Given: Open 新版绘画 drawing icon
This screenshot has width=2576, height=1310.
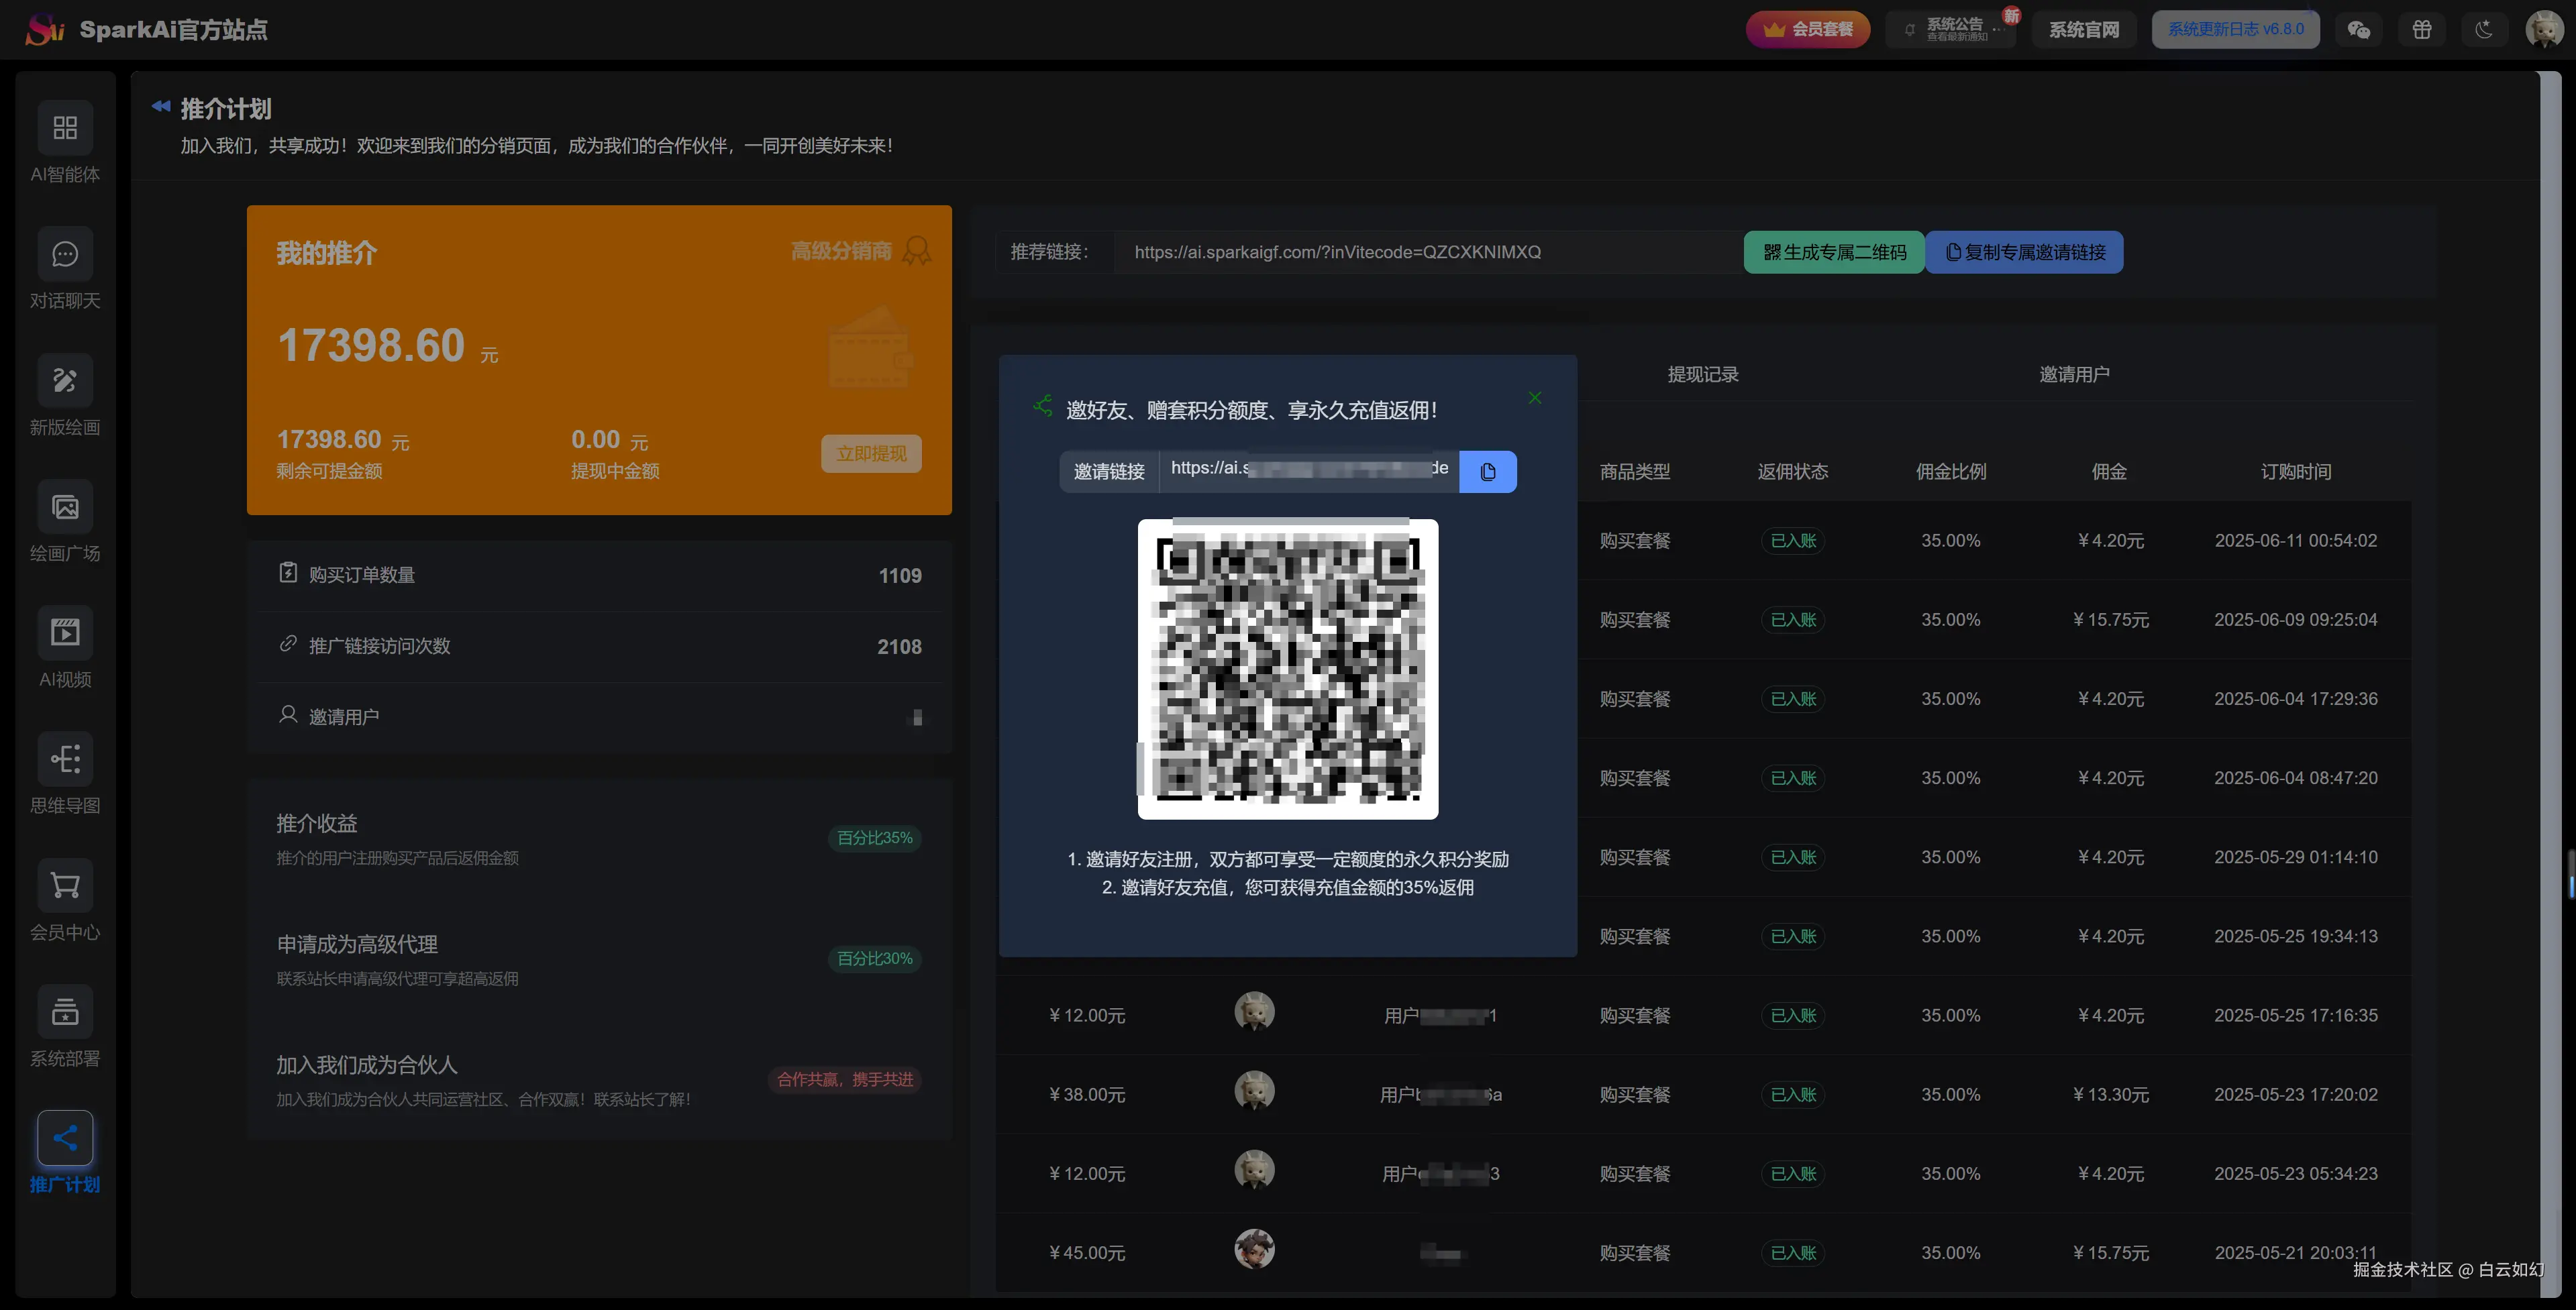Looking at the screenshot, I should pos(65,380).
